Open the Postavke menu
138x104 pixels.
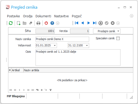[13, 16]
